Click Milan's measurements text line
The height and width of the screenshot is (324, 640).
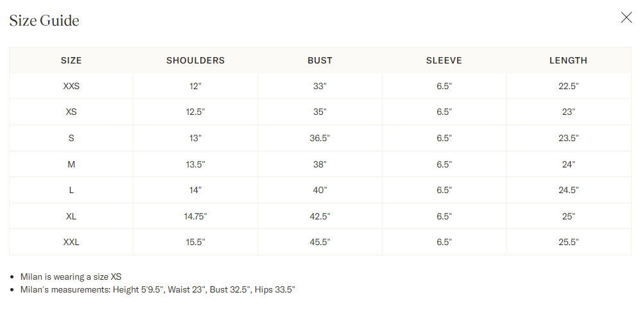157,290
